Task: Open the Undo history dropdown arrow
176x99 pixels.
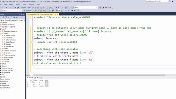Action: pyautogui.click(x=58, y=7)
